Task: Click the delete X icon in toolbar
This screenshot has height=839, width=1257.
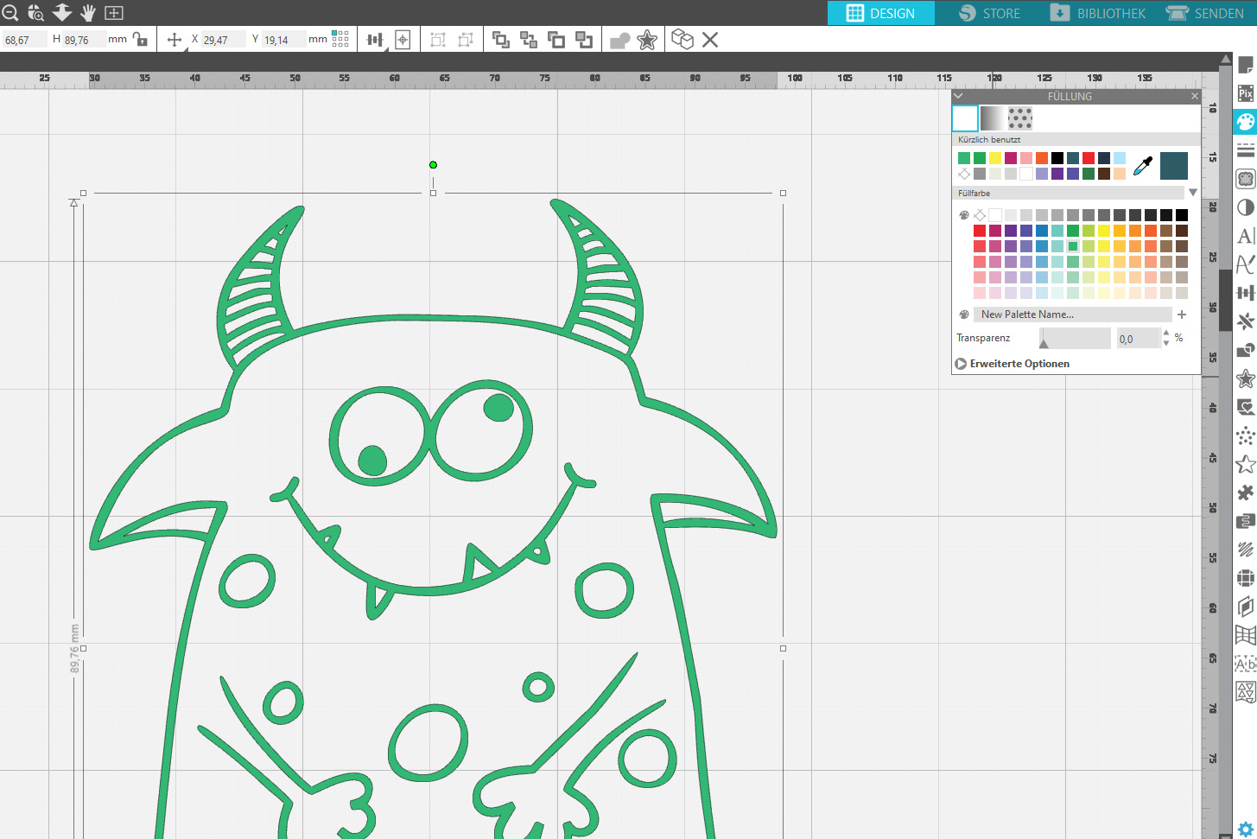Action: (710, 40)
